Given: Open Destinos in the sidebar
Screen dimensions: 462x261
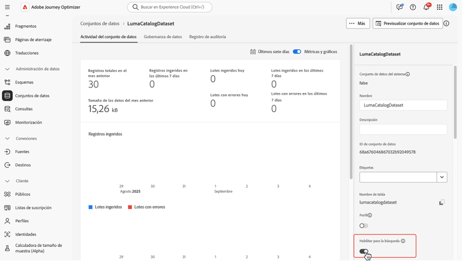Looking at the screenshot, I should click(23, 165).
